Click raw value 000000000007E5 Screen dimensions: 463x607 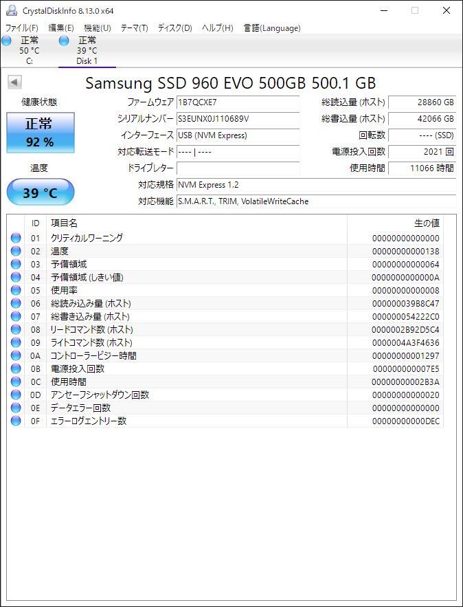click(x=406, y=369)
